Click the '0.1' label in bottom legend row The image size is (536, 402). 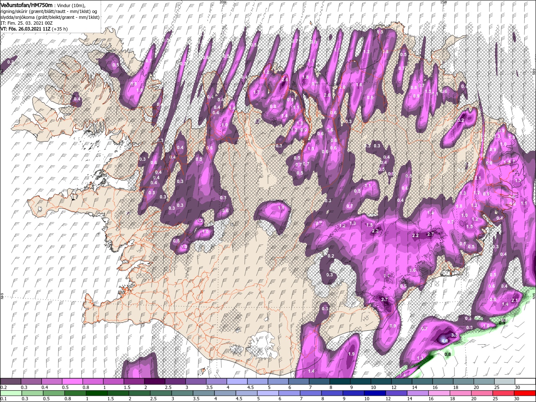[3, 399]
